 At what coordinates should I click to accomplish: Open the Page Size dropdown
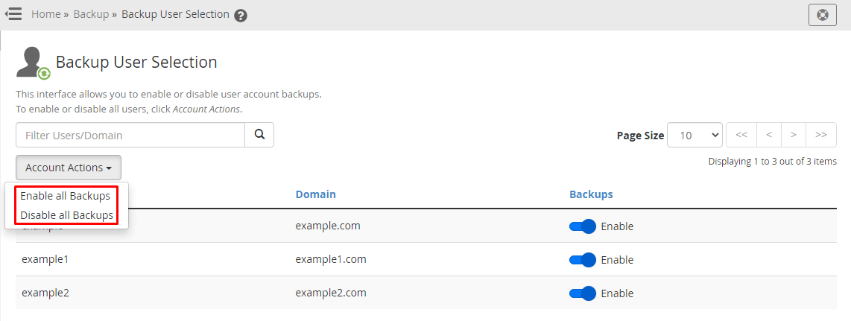[695, 135]
